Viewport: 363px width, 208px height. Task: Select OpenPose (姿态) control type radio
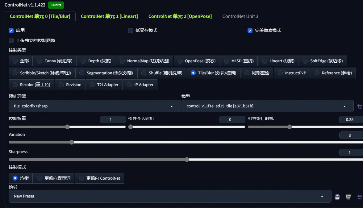pyautogui.click(x=197, y=61)
